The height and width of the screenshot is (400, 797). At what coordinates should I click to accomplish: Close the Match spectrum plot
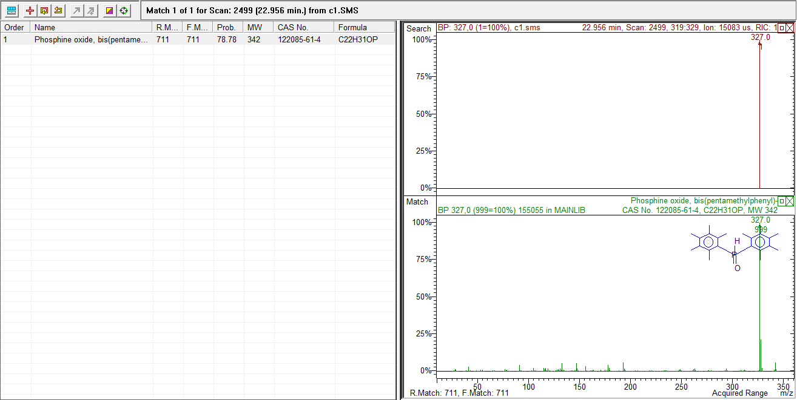790,201
